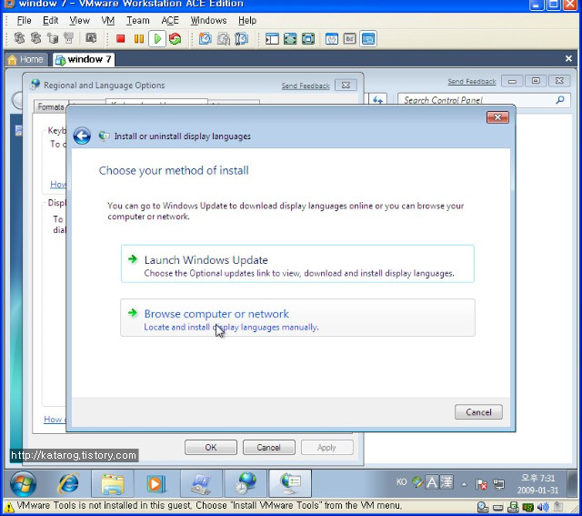
Task: Open the display languages taskbar item
Action: tap(290, 483)
